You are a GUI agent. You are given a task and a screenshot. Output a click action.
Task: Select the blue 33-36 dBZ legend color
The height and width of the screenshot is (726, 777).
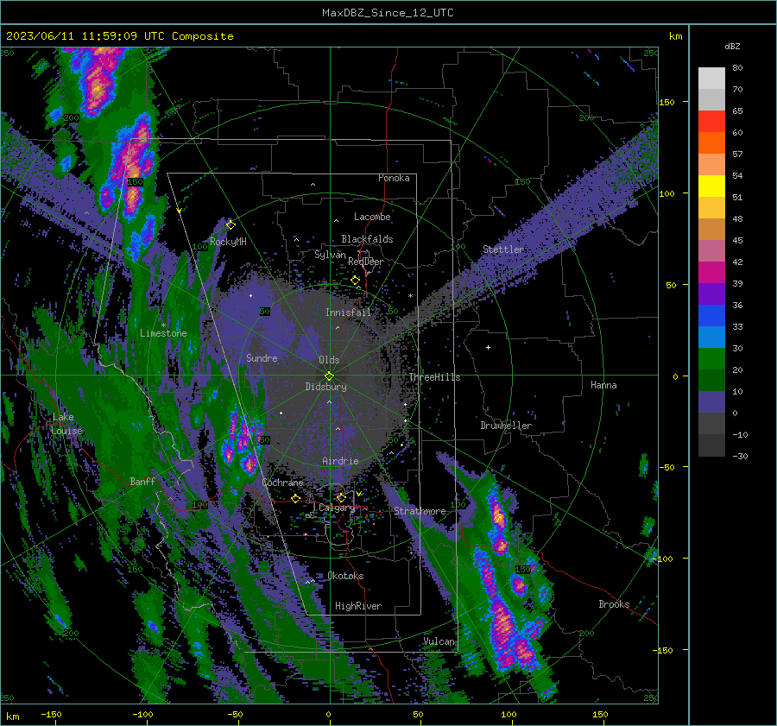pyautogui.click(x=711, y=316)
